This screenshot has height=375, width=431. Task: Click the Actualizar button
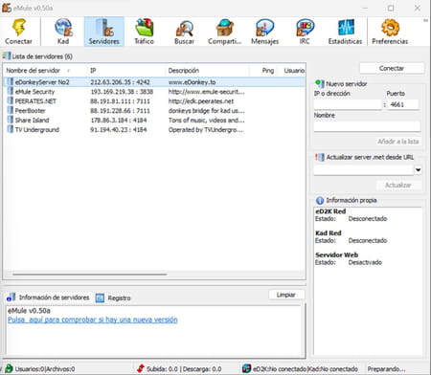(398, 185)
